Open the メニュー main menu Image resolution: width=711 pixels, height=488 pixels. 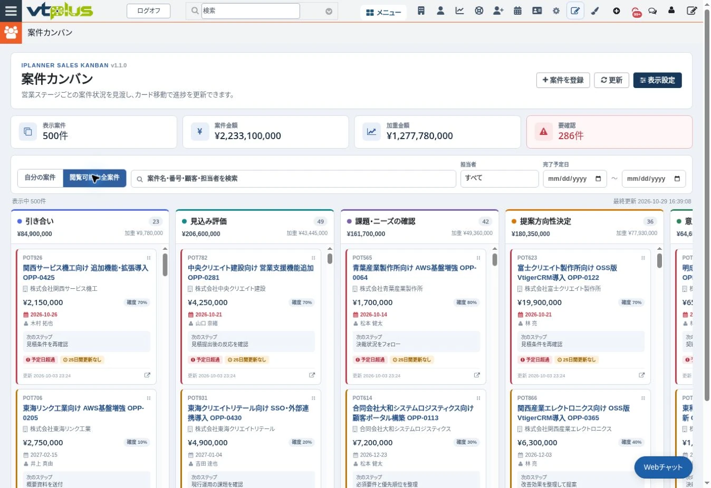(x=383, y=12)
